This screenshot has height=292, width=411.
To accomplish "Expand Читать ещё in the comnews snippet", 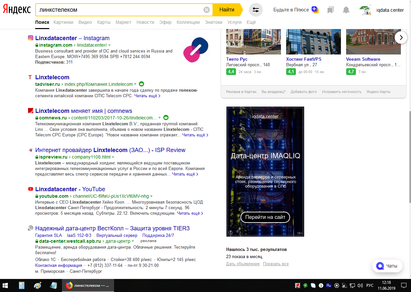I will click(x=195, y=135).
